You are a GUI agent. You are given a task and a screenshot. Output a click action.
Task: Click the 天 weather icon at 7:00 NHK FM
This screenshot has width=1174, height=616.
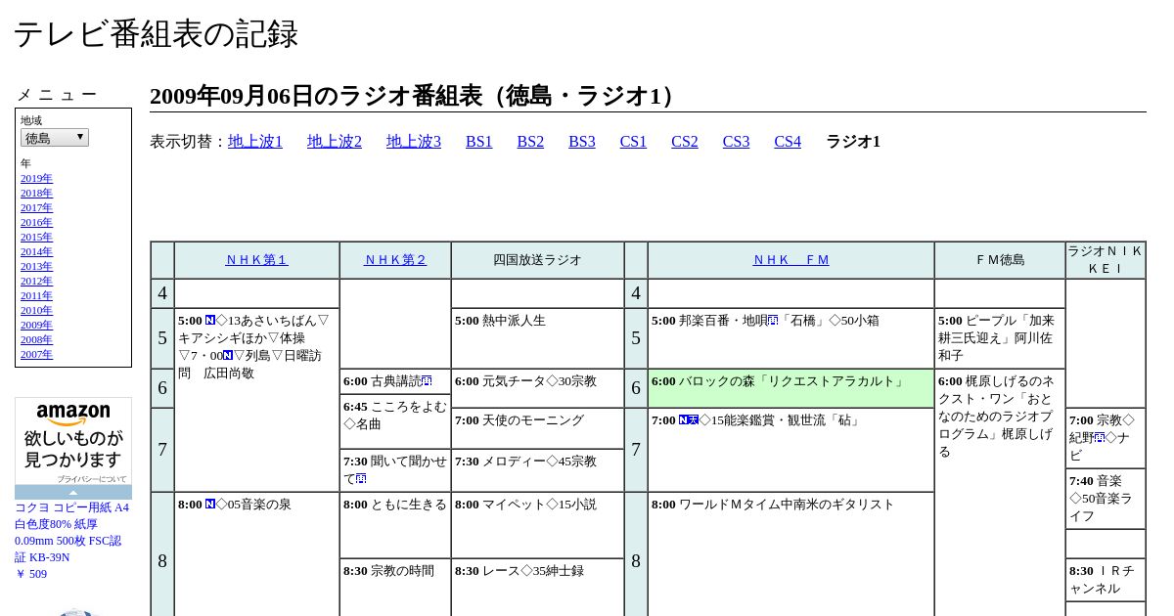(694, 420)
